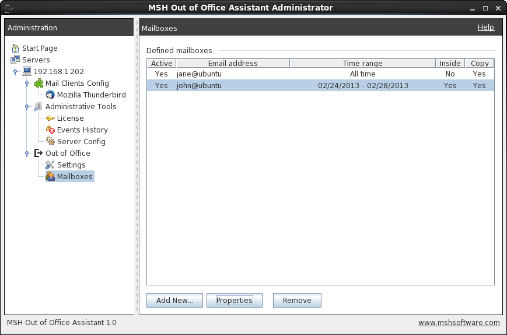Open the window menu icon in title bar
The image size is (507, 335).
click(x=9, y=8)
